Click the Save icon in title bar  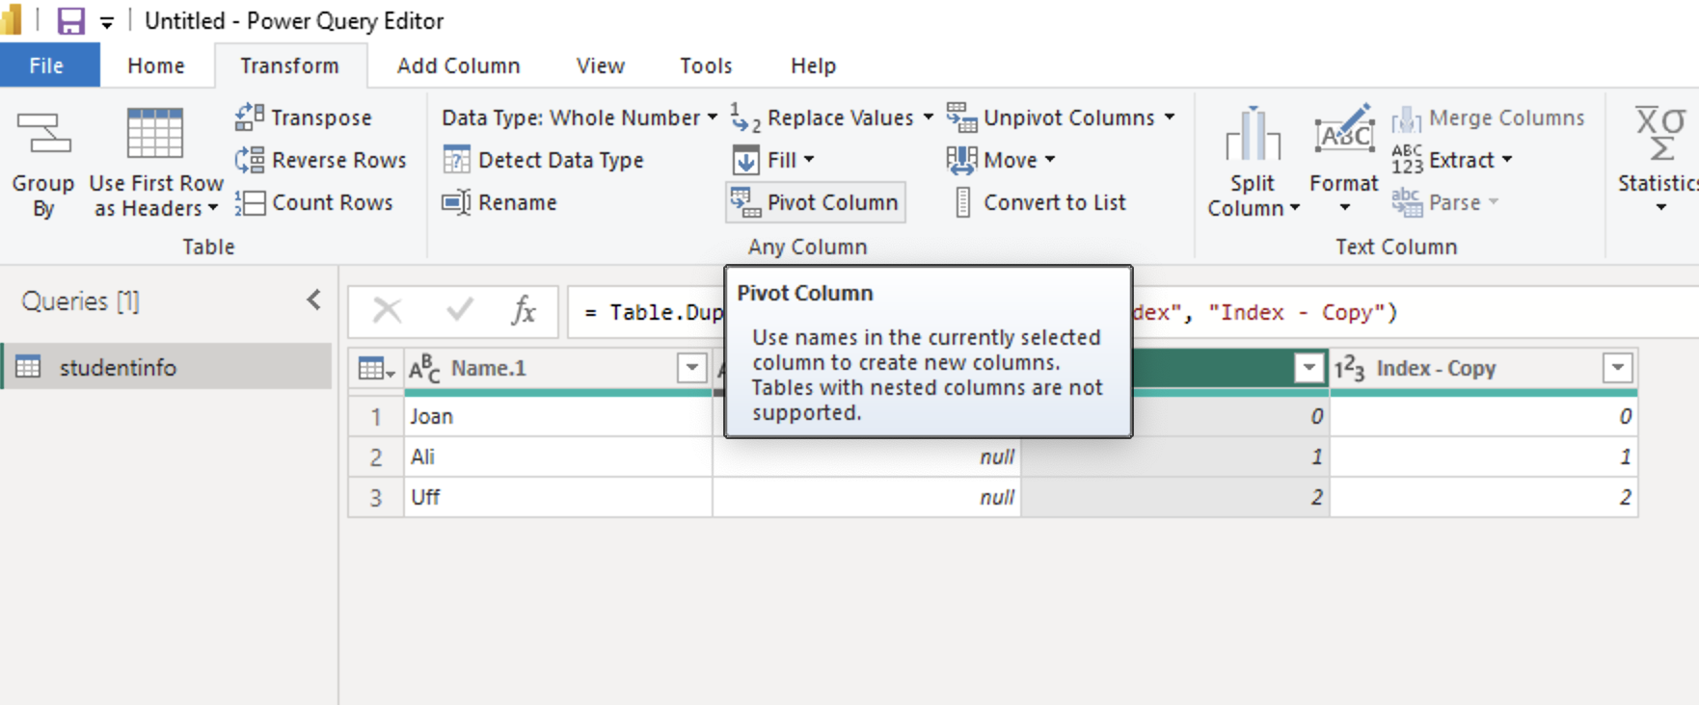(70, 20)
